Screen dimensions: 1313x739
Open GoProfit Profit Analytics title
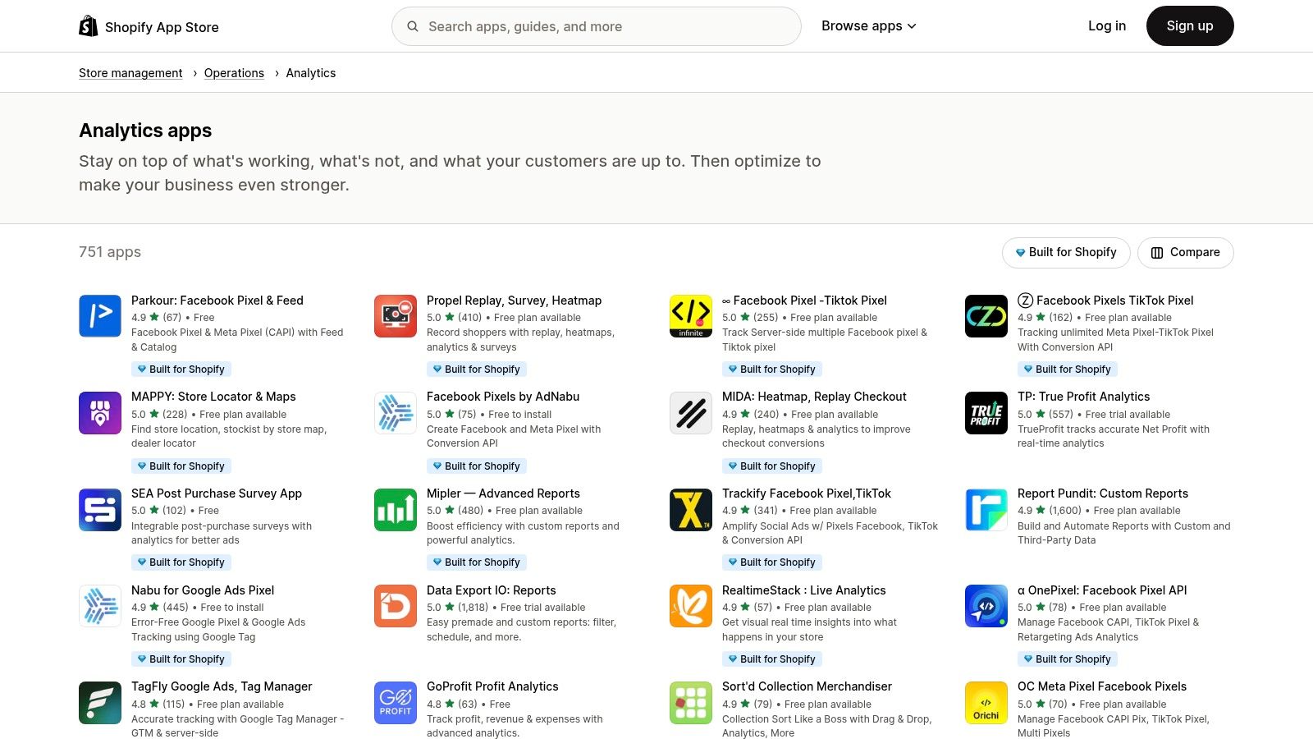click(492, 686)
